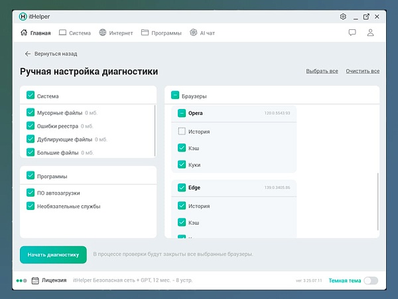Toggle the Edge browser group checkbox
Screen dimensions: 398x299
182,188
